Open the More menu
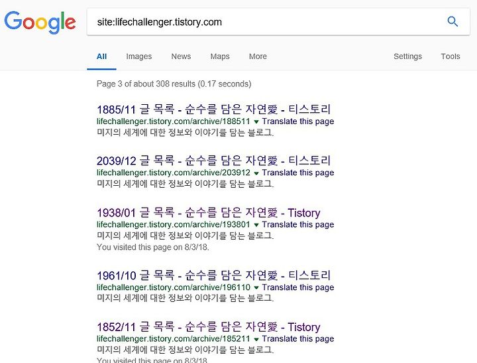Viewport: 477px width, 363px height. pos(258,56)
